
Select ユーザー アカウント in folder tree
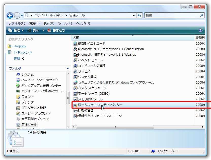pos(36,113)
